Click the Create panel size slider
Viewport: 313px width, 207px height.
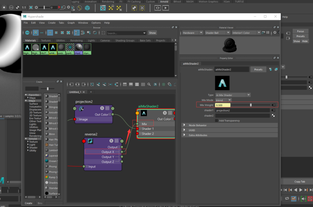click(48, 88)
